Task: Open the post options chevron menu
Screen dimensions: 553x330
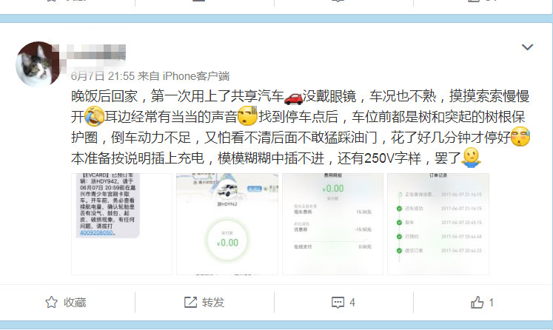Action: (x=527, y=47)
